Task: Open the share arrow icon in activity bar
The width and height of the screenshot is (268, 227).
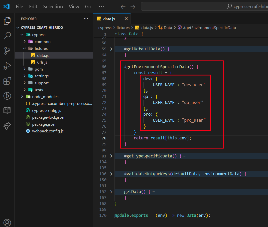Action: 7,126
